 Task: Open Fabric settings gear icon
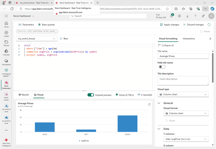click(180, 16)
